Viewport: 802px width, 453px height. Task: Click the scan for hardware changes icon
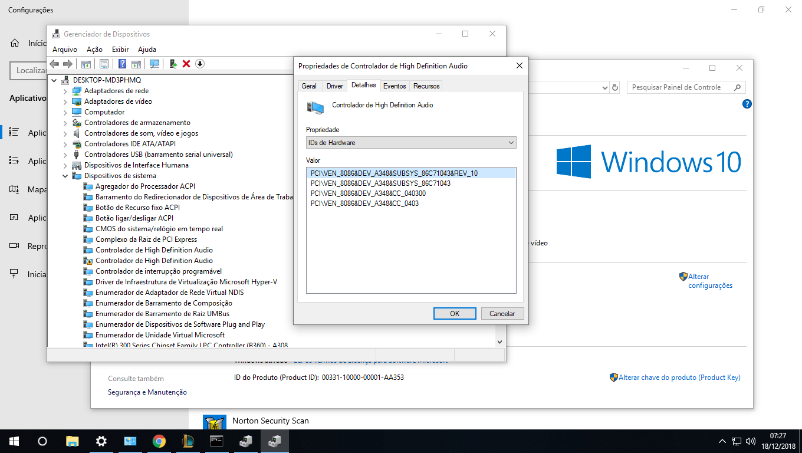(155, 64)
